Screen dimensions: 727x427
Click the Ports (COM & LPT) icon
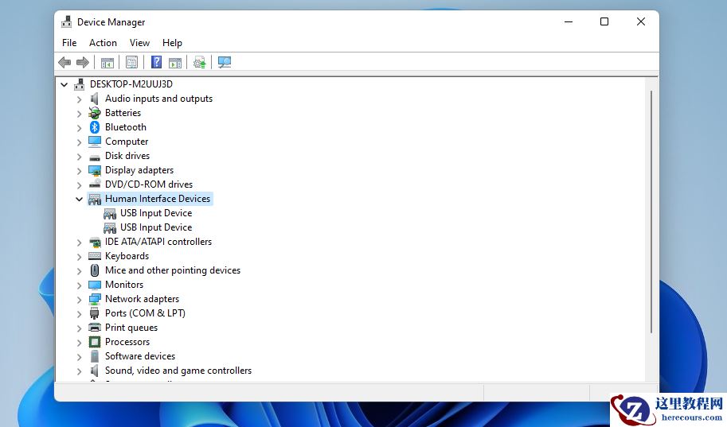95,313
